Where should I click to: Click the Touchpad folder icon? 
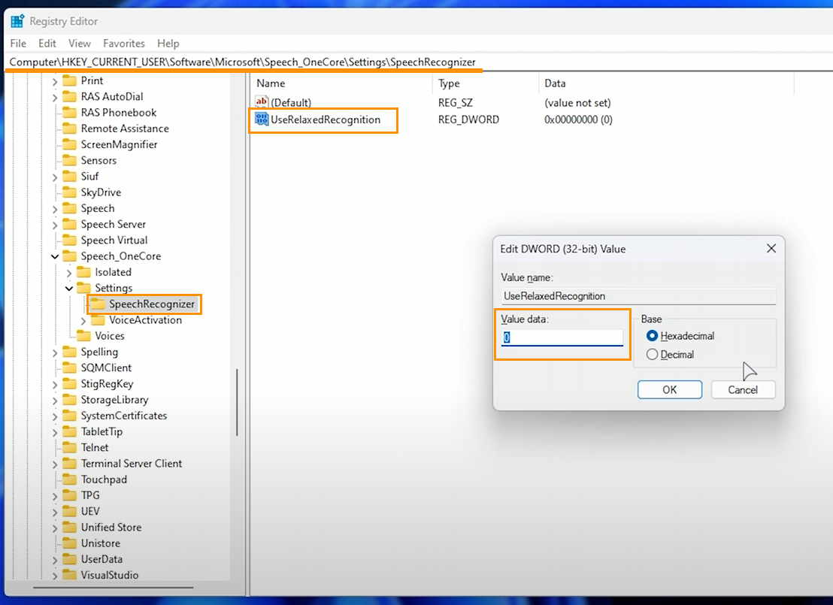click(x=70, y=479)
